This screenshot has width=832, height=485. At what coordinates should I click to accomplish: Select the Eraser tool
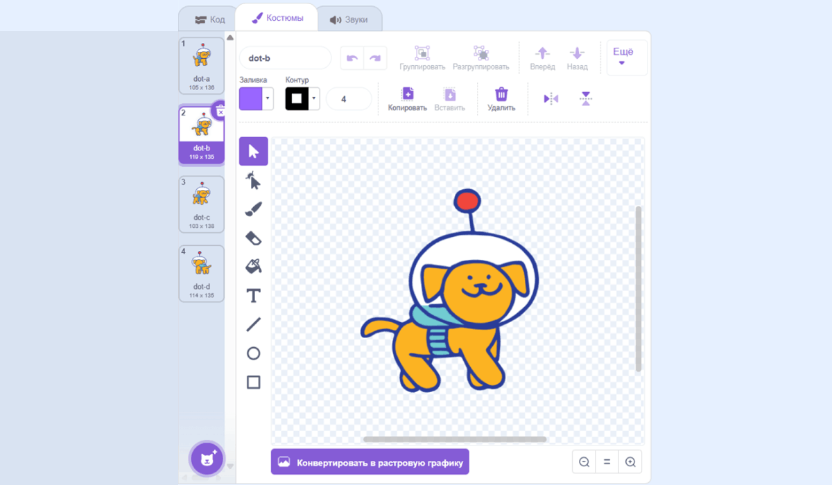pyautogui.click(x=253, y=238)
